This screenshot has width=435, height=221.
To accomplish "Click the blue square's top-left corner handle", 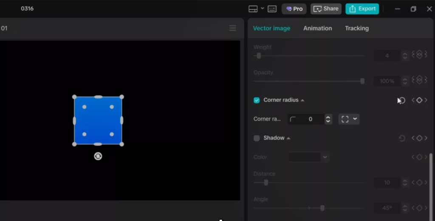I will (x=74, y=97).
